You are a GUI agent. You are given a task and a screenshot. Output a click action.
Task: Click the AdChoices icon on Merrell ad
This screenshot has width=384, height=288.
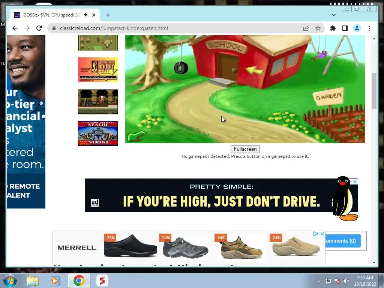316,234
